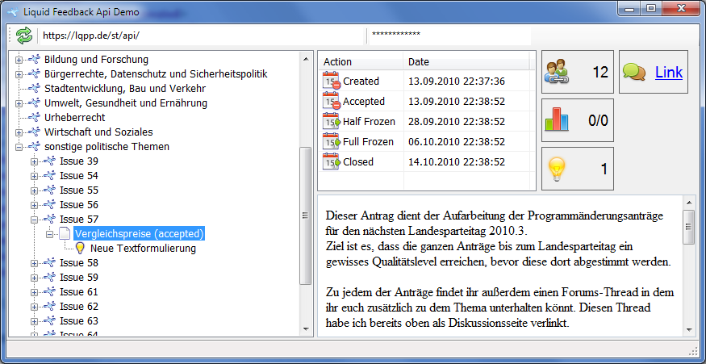Click the tree panel scroll down arrow
The height and width of the screenshot is (364, 706).
click(305, 329)
